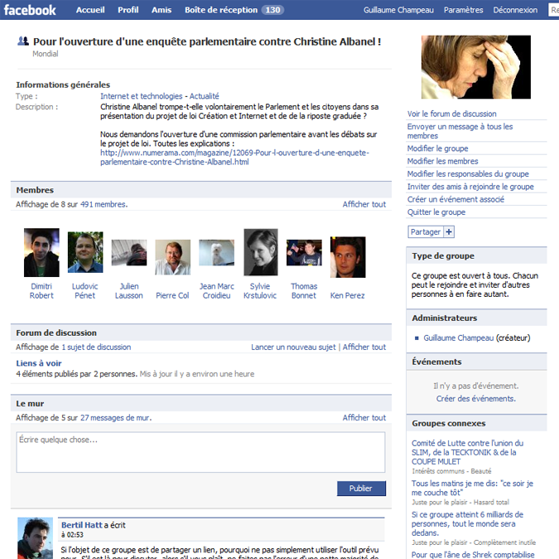The image size is (559, 559).
Task: Click Afficher tout in Forum de discussion
Action: click(364, 348)
